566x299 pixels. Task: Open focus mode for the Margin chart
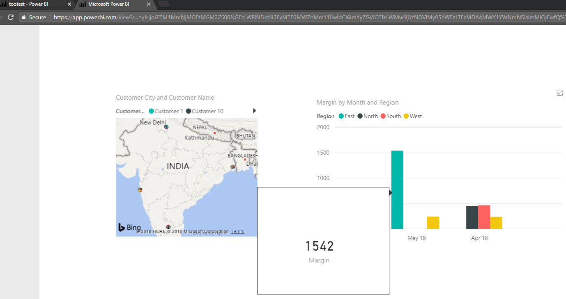559,94
